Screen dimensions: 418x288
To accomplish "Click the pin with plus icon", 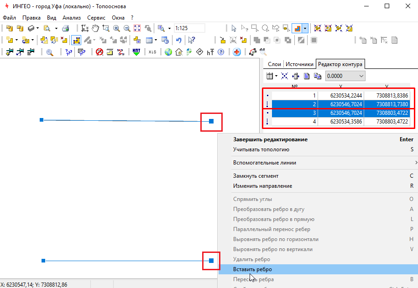I will (x=10, y=52).
